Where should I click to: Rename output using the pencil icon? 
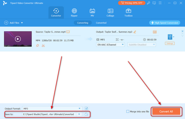(135, 32)
